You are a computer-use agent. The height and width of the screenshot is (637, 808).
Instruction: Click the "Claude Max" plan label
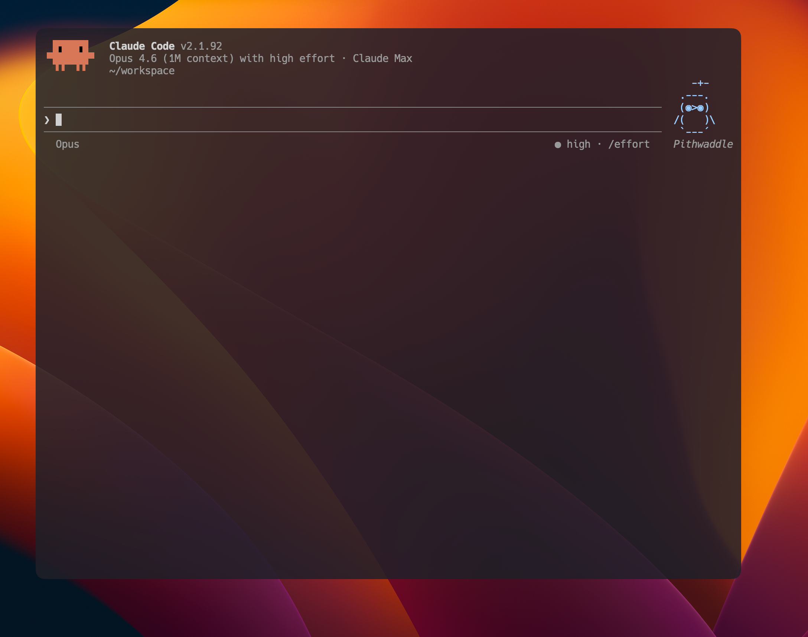coord(382,58)
